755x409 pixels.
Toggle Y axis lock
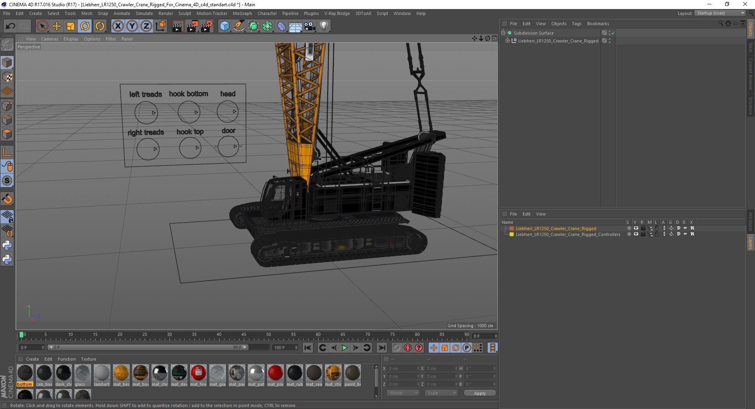pyautogui.click(x=132, y=26)
